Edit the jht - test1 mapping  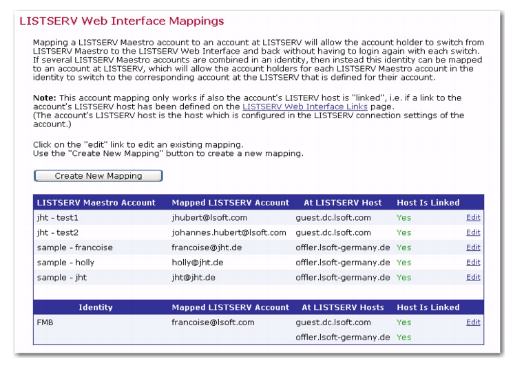pyautogui.click(x=473, y=217)
